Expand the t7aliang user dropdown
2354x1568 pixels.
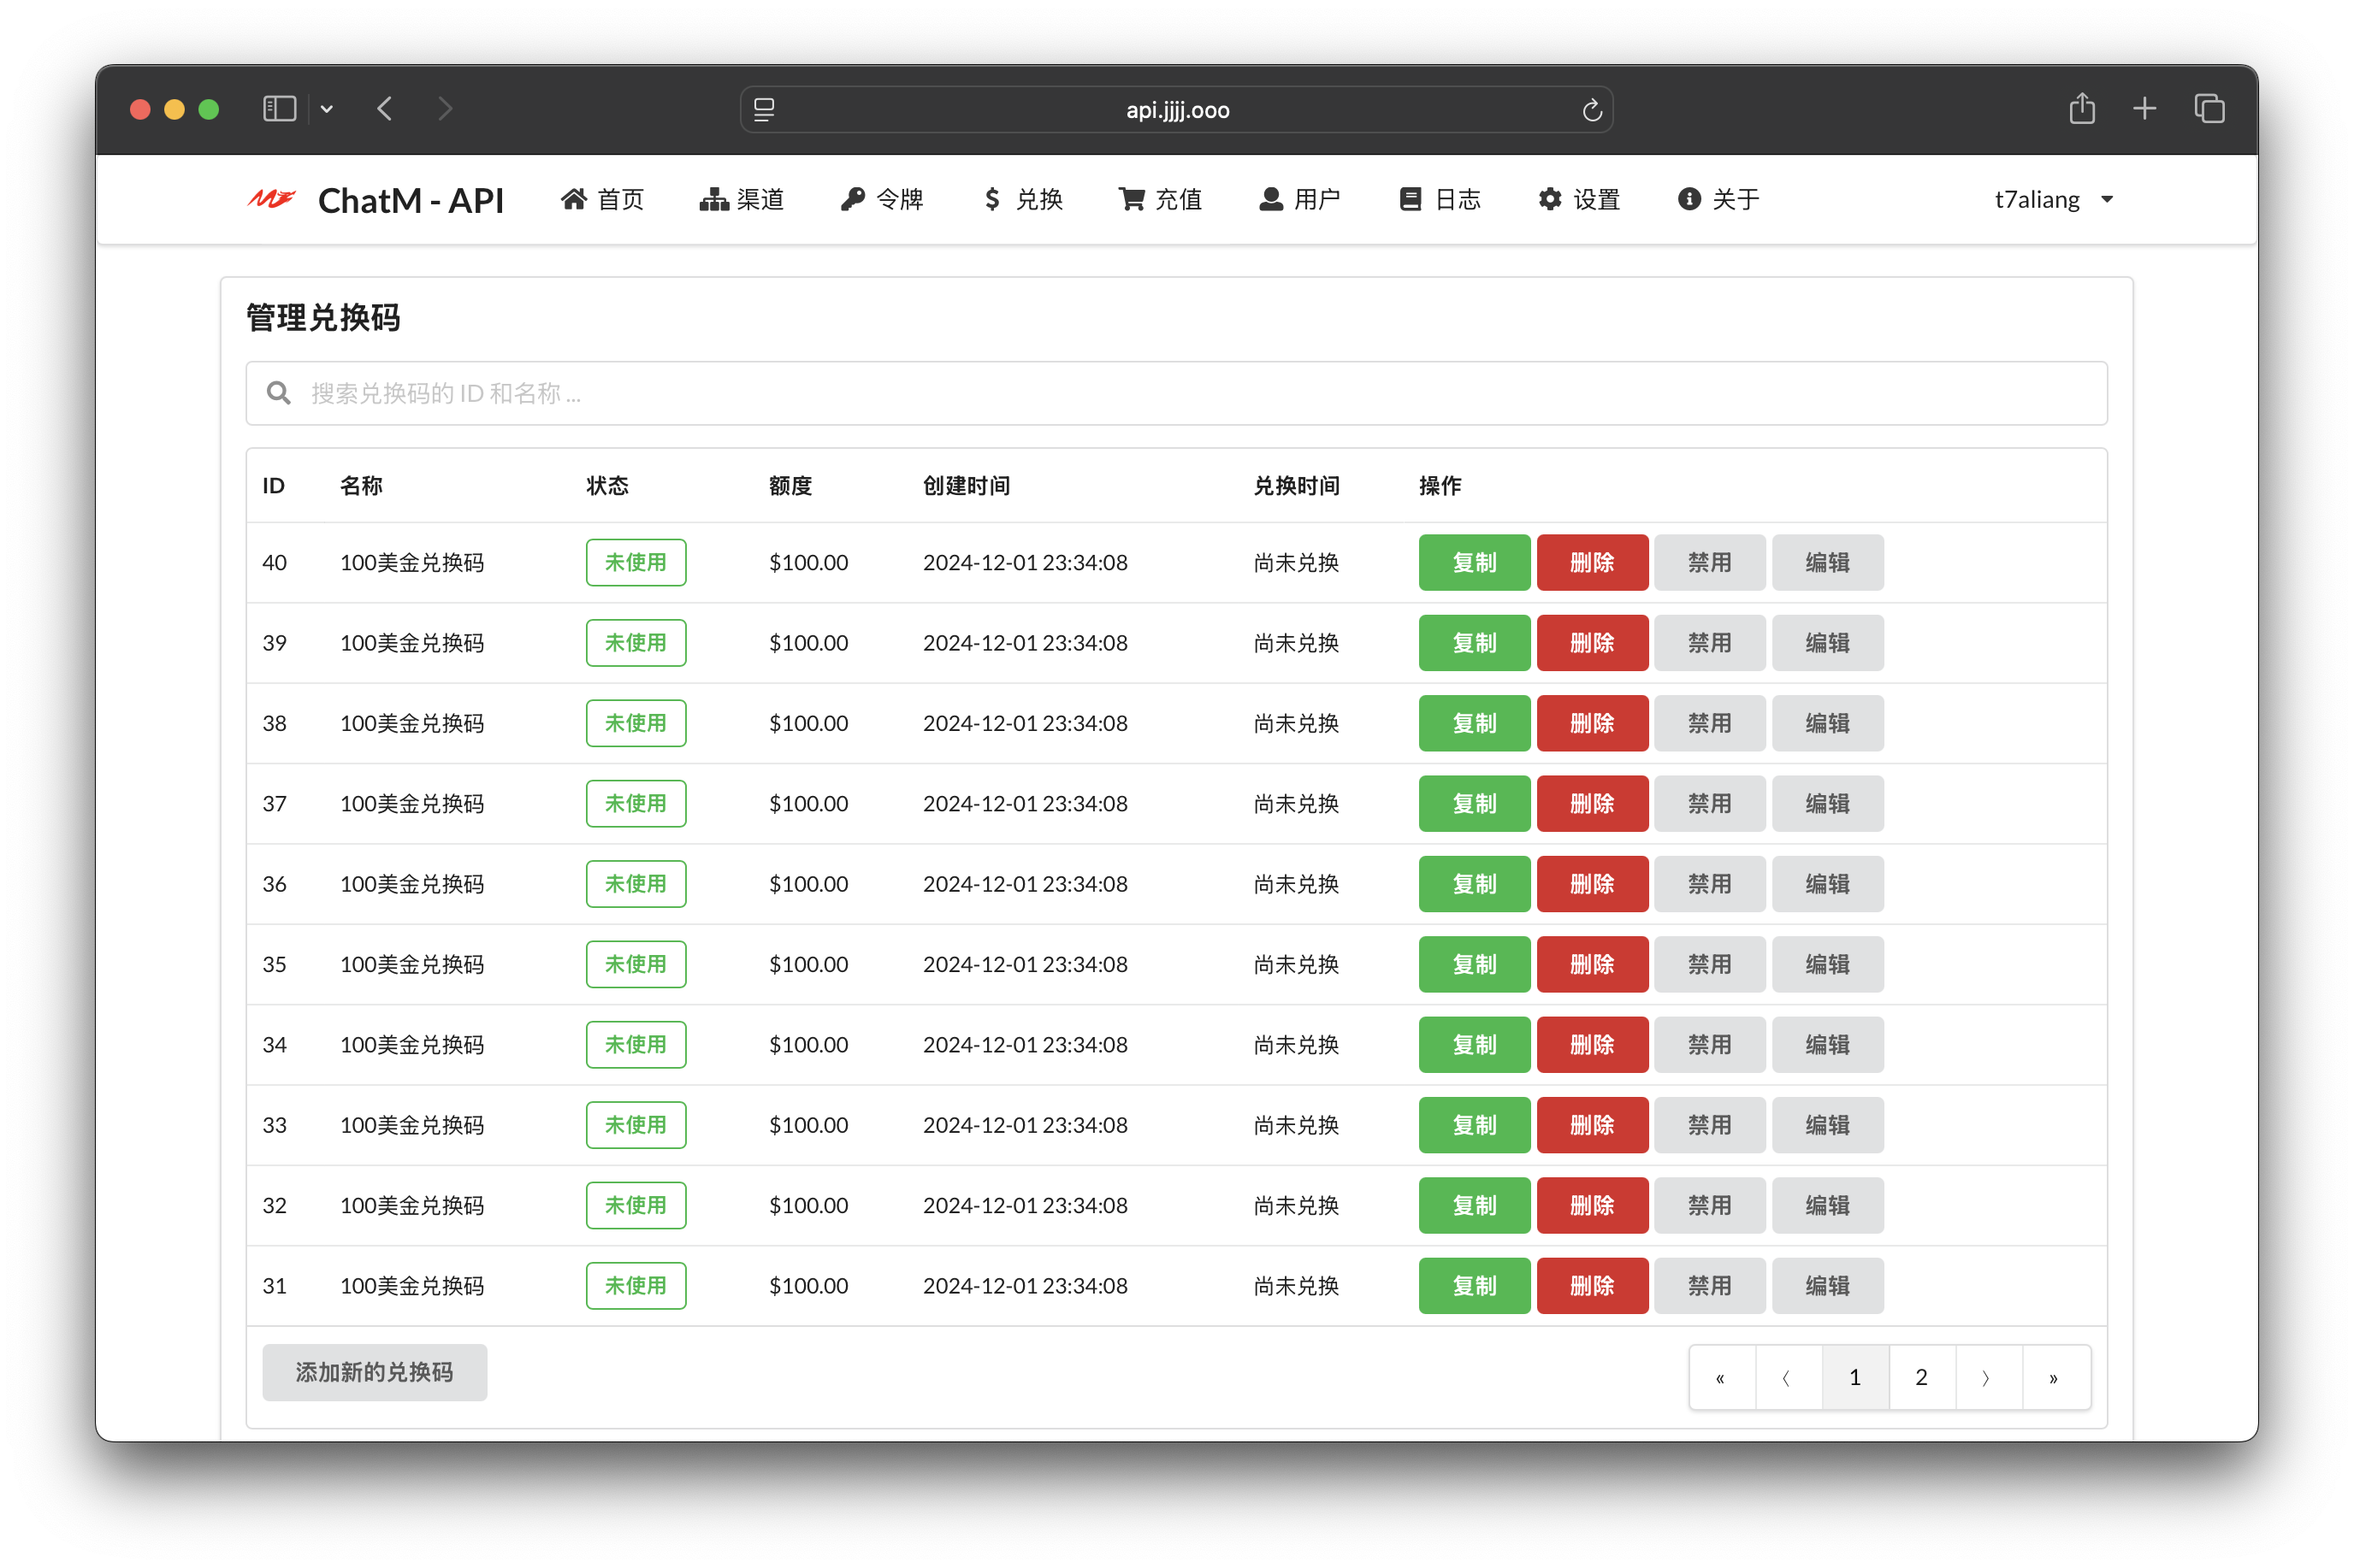2053,200
